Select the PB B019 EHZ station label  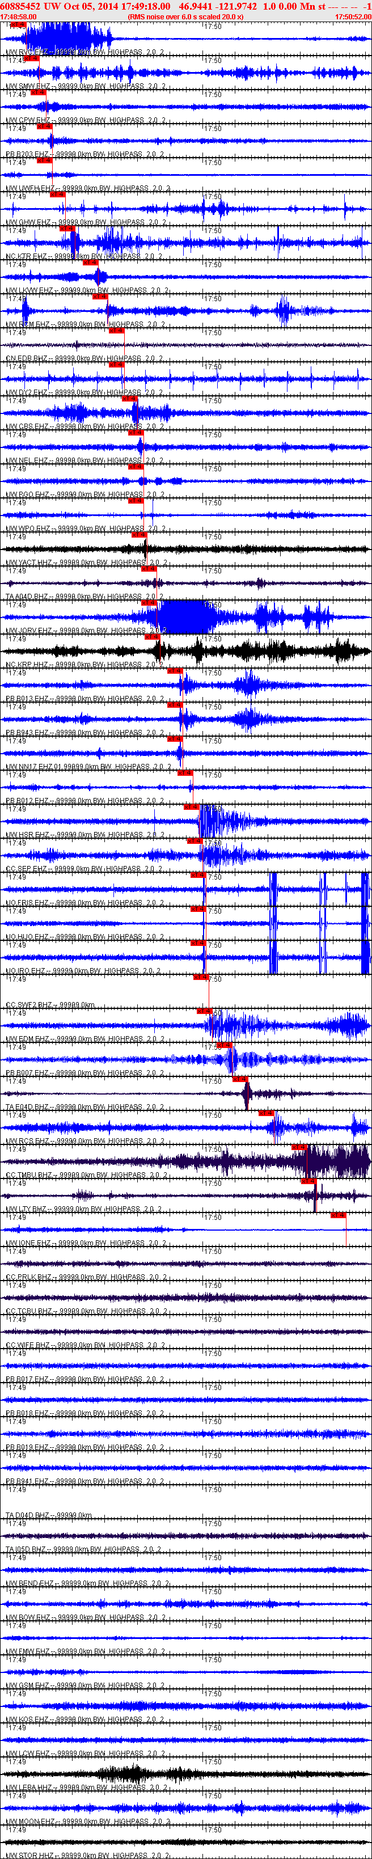(x=85, y=1447)
